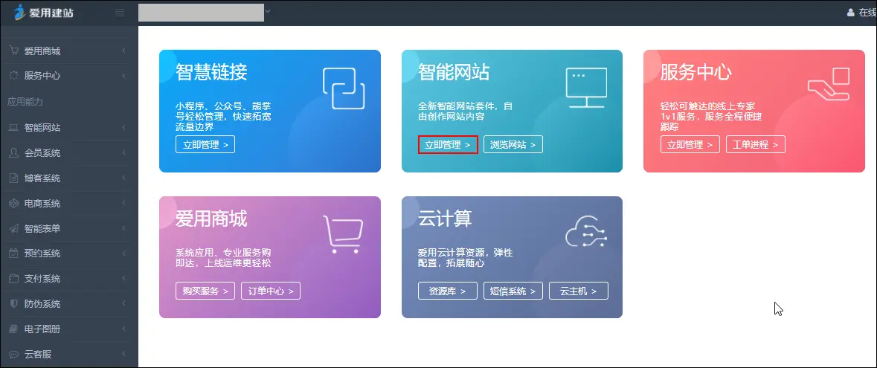
Task: Click the 电商系统 cube icon in sidebar
Action: pos(13,204)
